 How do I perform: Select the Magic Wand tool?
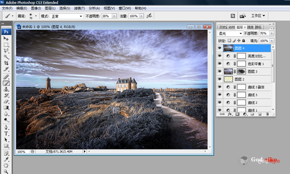pyautogui.click(x=6, y=57)
